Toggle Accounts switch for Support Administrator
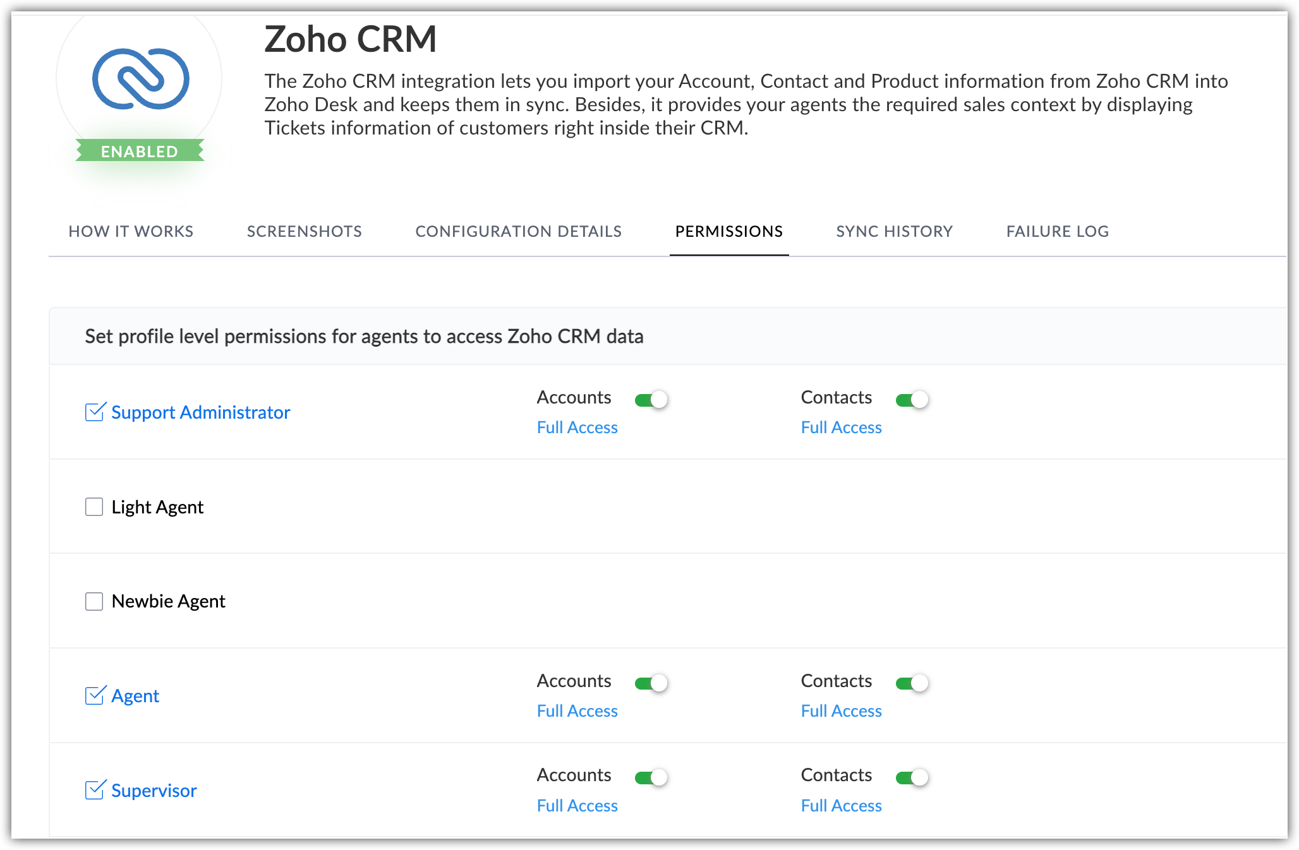Screen dimensions: 1299x850 651,399
